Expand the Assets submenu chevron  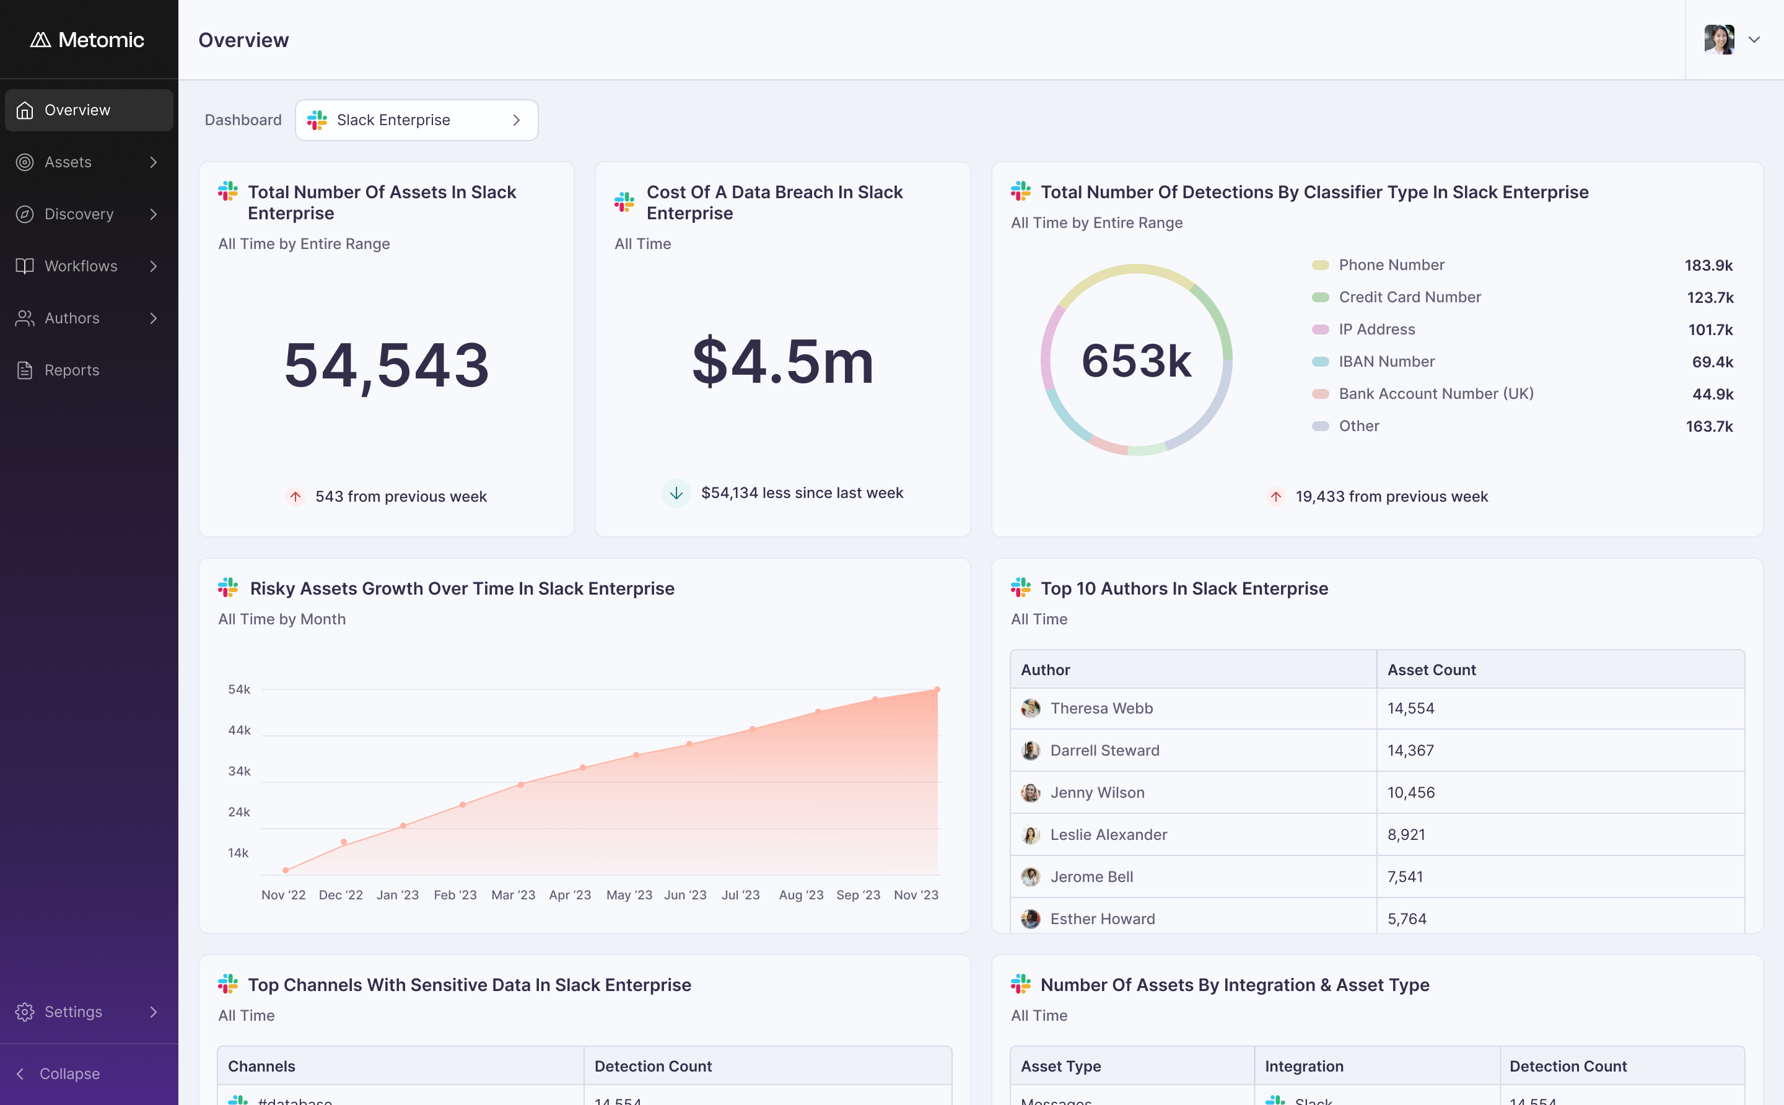pyautogui.click(x=154, y=162)
